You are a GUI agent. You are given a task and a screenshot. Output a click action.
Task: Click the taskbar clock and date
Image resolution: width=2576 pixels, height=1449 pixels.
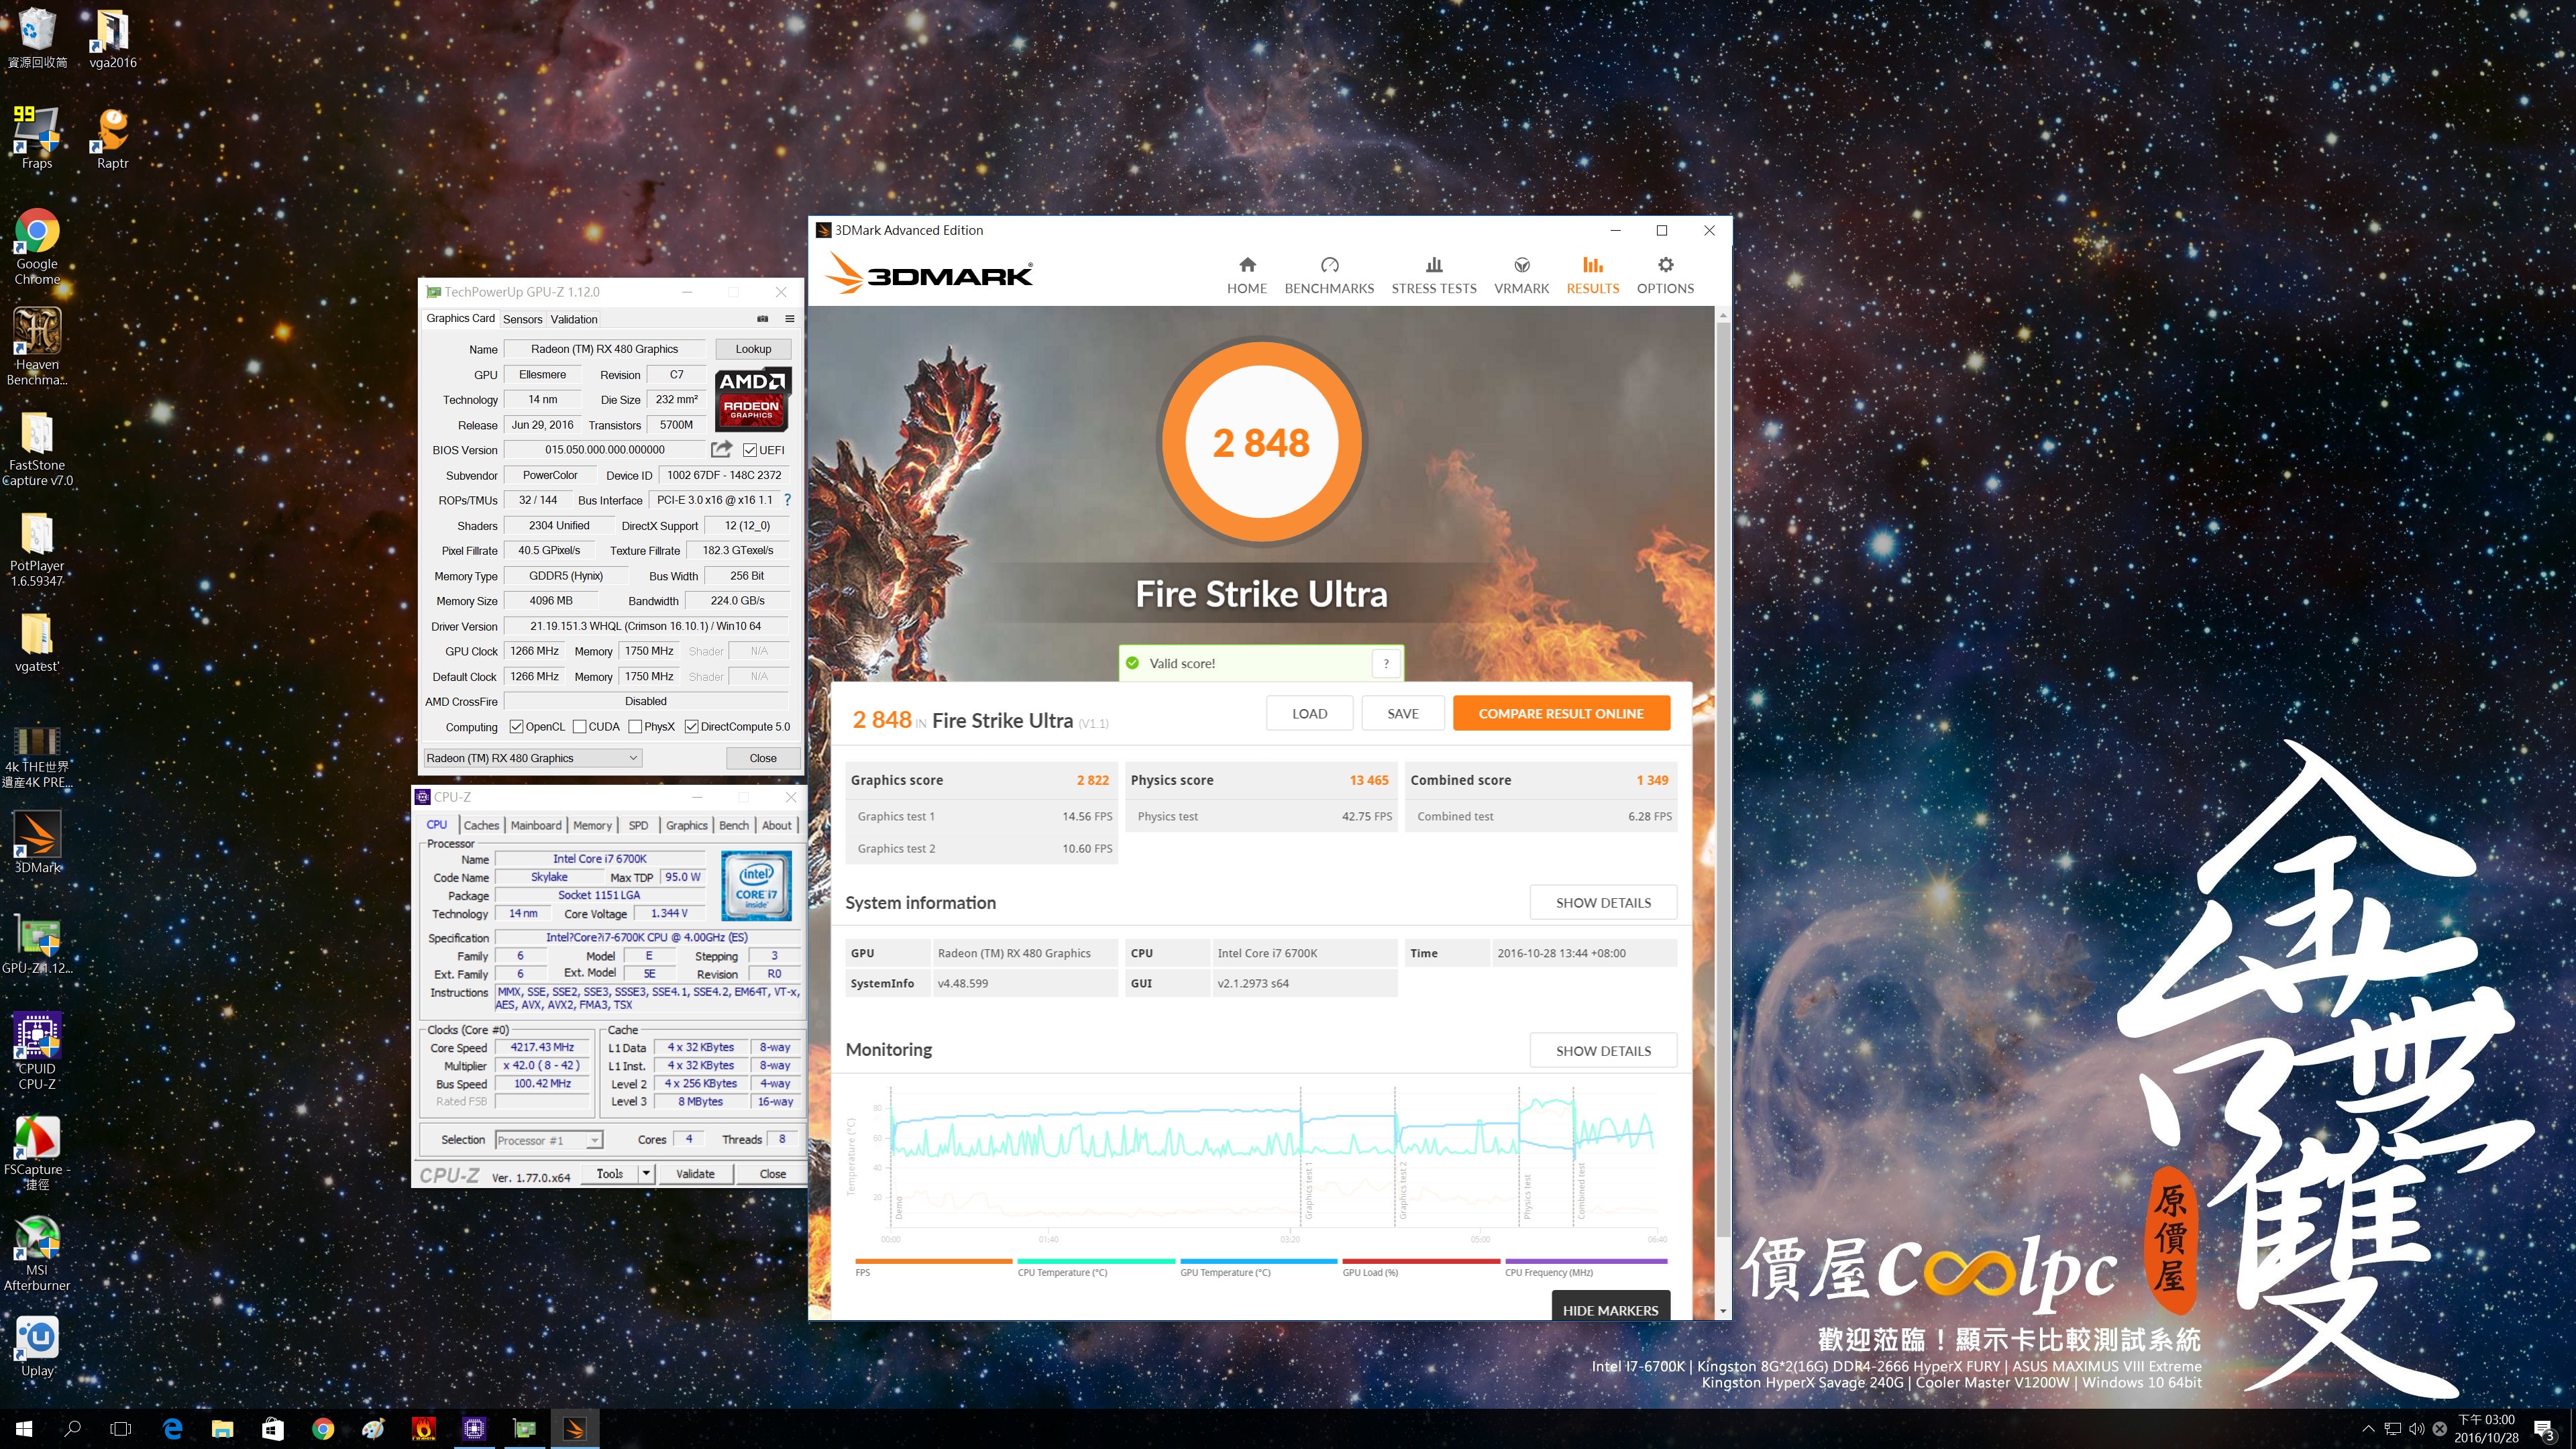pos(2486,1428)
